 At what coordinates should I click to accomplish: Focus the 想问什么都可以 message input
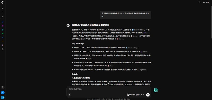(x=109, y=89)
